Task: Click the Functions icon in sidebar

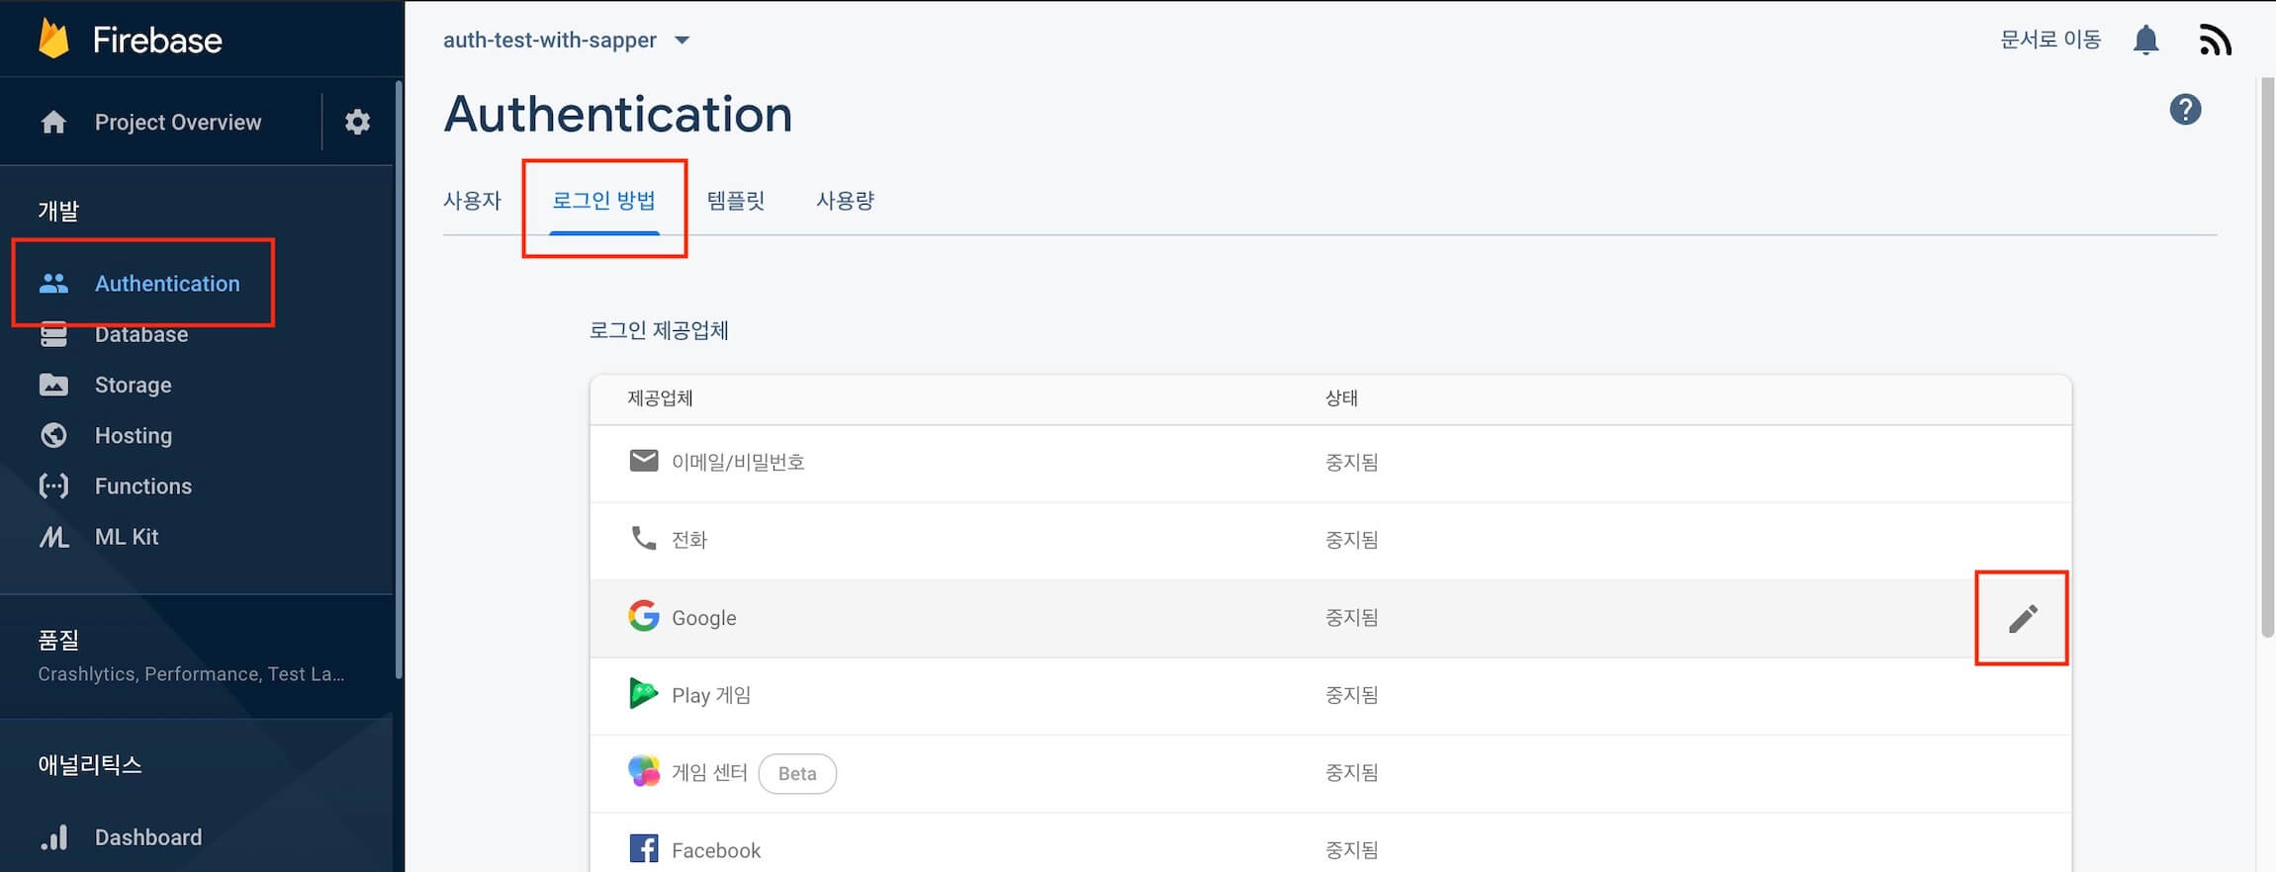Action: point(53,485)
